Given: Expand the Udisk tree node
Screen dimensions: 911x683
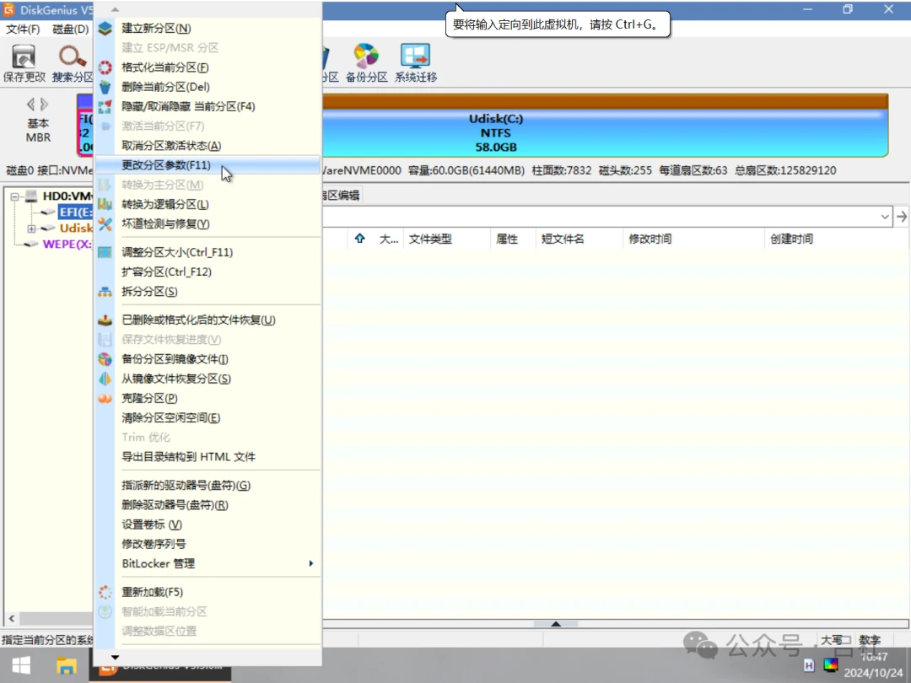Looking at the screenshot, I should point(32,229).
